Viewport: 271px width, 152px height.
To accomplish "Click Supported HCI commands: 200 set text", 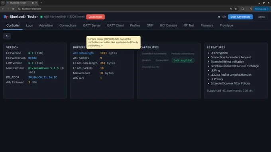I will [230, 90].
